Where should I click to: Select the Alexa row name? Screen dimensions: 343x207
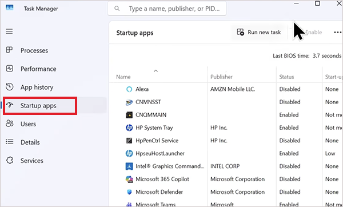142,89
